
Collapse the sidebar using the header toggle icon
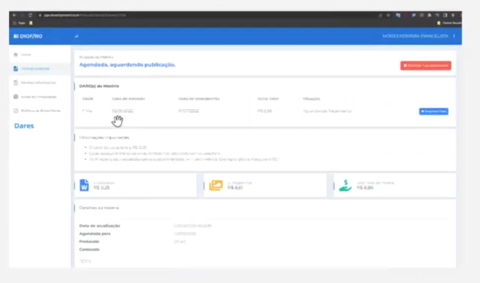point(77,36)
